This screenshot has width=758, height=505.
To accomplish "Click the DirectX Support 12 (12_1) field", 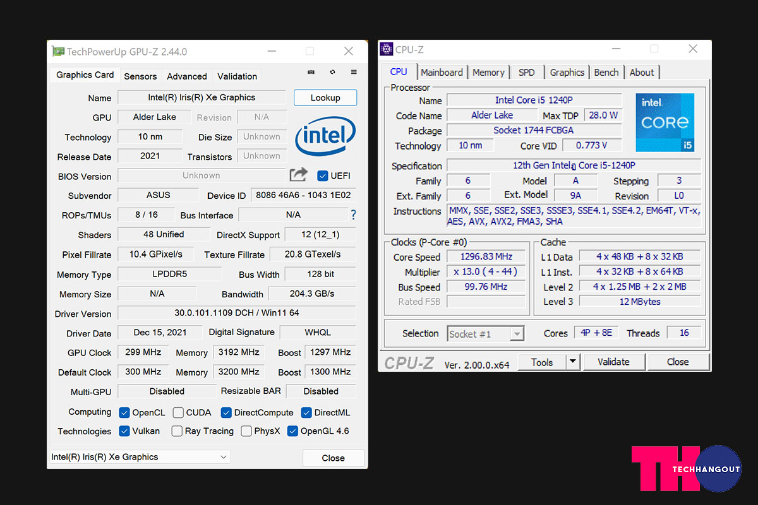I will 320,234.
